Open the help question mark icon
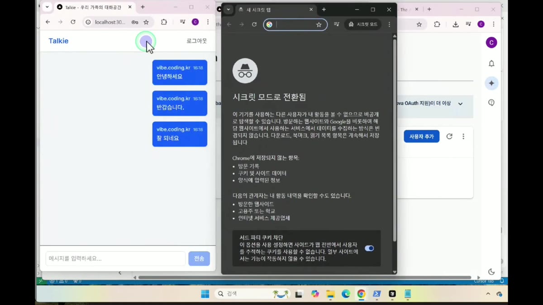The width and height of the screenshot is (543, 305). coord(491,103)
